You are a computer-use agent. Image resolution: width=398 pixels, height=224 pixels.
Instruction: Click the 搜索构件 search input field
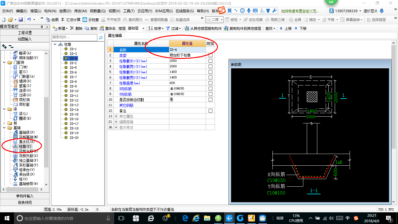point(75,37)
